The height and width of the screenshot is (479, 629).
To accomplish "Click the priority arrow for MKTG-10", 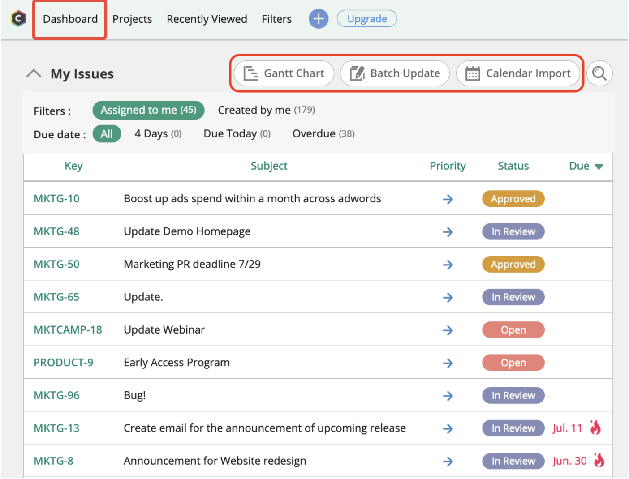I will [x=448, y=199].
